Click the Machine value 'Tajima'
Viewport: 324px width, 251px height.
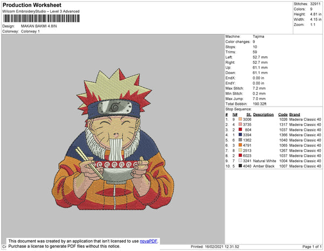click(258, 36)
